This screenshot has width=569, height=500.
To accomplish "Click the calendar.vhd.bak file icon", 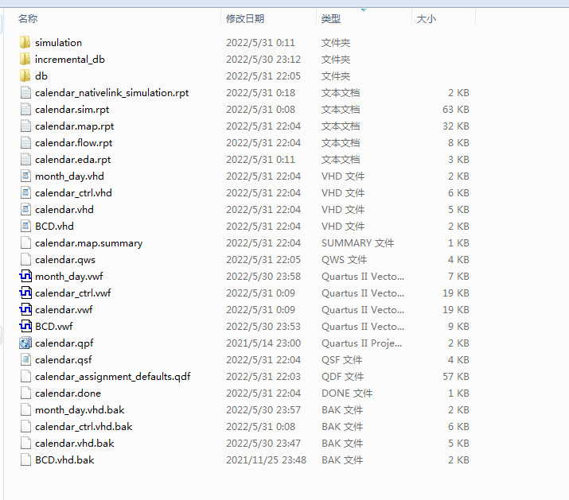I will coord(25,443).
